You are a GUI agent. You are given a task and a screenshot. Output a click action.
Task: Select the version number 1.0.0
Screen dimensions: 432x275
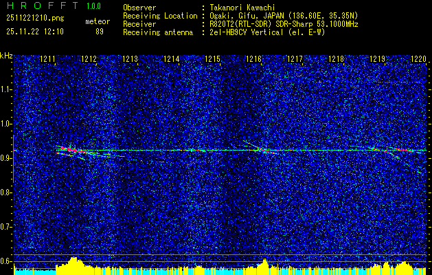point(93,5)
